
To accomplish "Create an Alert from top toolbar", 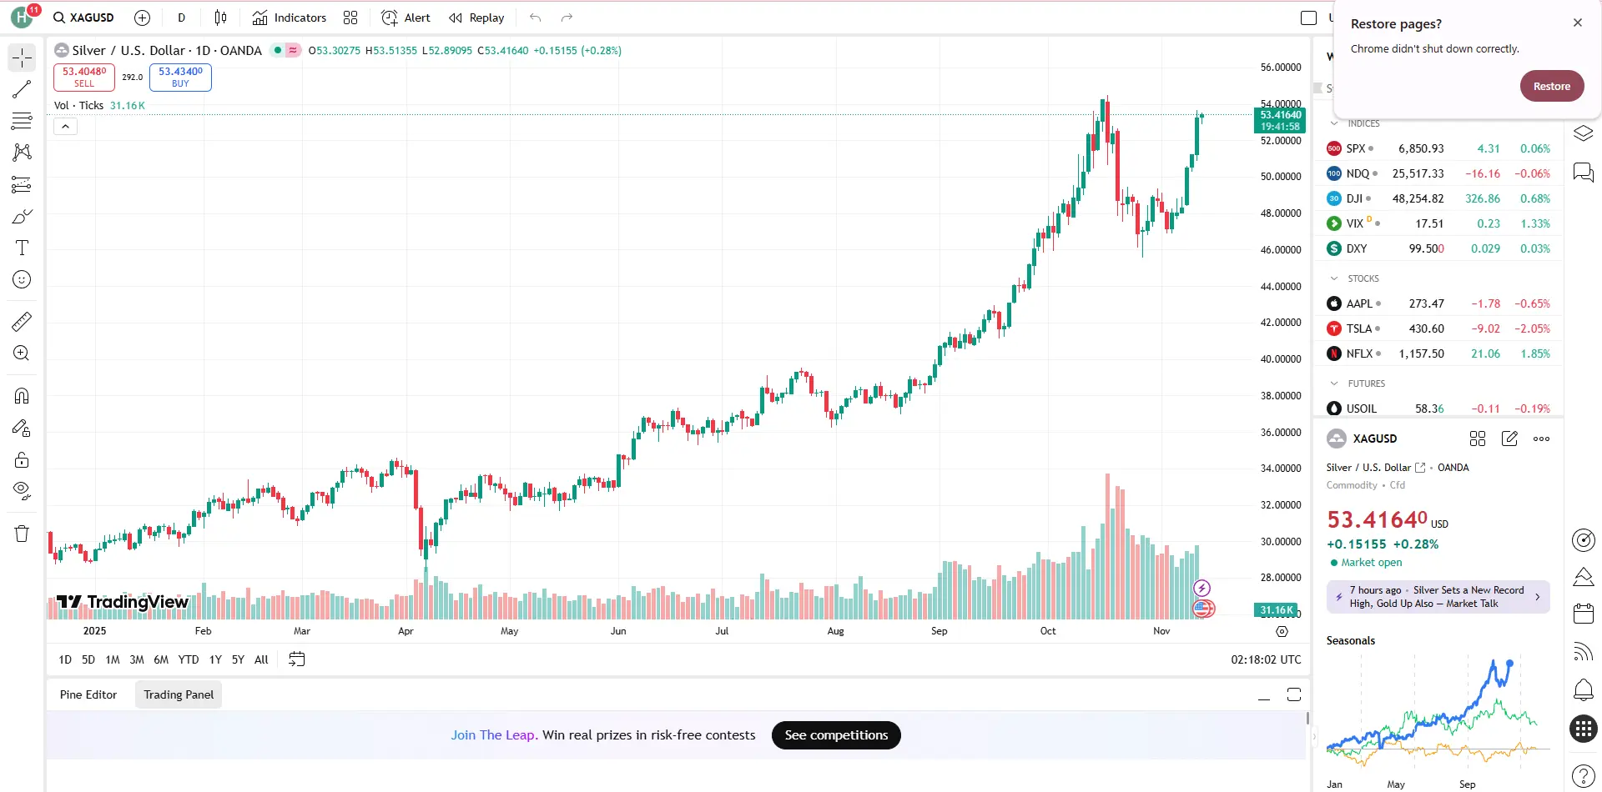I will [406, 18].
